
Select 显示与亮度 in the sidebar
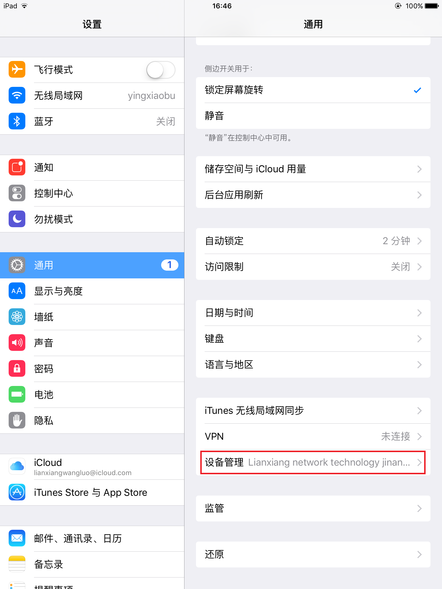[92, 291]
